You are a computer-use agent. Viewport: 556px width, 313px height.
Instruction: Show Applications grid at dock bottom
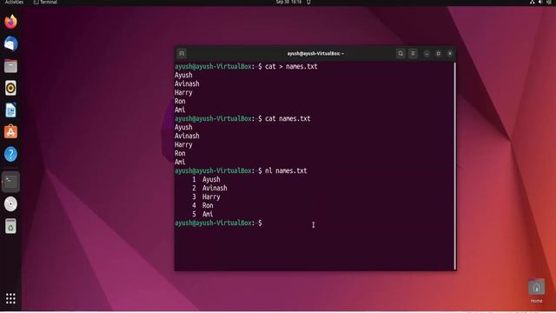pyautogui.click(x=10, y=298)
